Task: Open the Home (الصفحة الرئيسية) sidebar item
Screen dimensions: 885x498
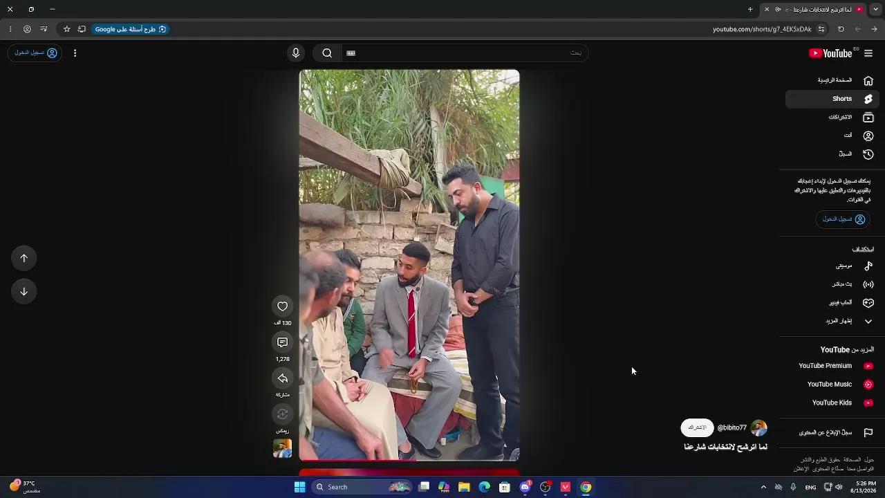Action: point(832,80)
